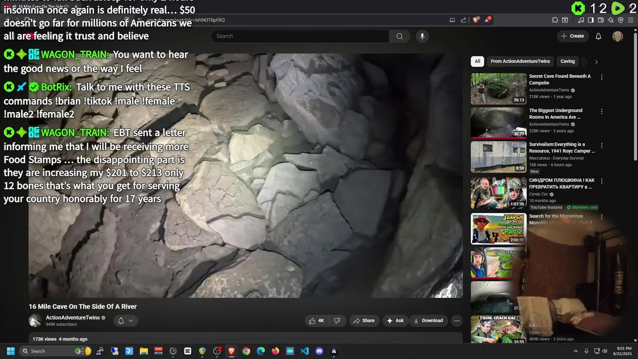Open Brave Leo AI sparkle icon

611,20
